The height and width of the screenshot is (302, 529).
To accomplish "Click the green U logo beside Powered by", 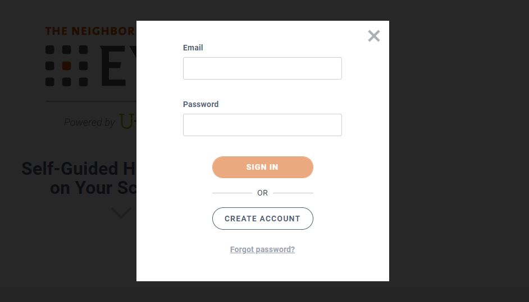I will pos(126,122).
